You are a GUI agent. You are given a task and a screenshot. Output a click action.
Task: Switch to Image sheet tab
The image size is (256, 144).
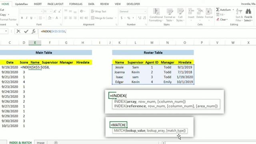click(40, 142)
